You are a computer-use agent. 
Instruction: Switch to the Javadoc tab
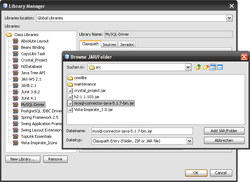tap(127, 45)
